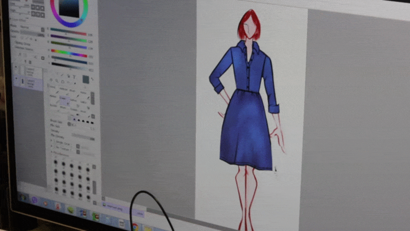410x231 pixels.
Task: Click the foreground color swatch
Action: coord(86,79)
